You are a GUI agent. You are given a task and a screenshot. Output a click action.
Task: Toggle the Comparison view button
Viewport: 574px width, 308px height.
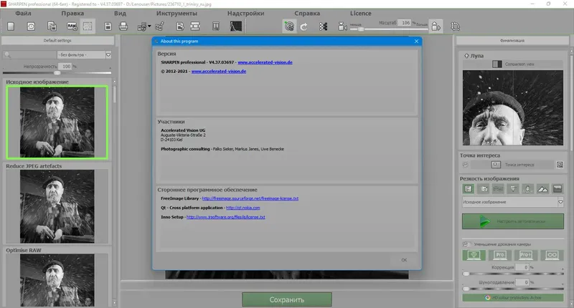click(513, 64)
